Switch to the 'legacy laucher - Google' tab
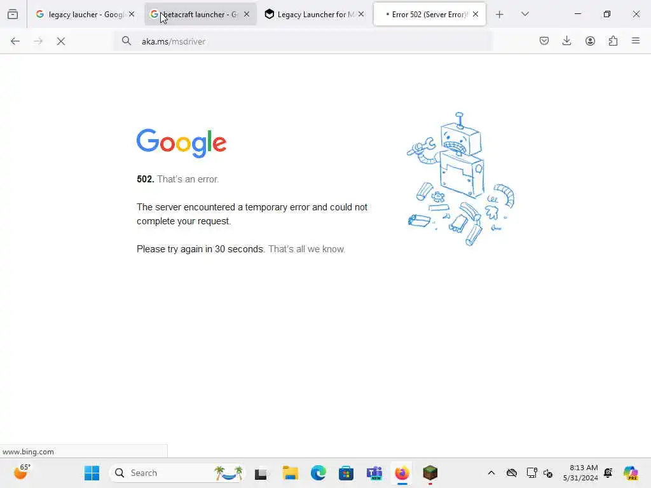Screen dimensions: 651x488 (x=85, y=14)
